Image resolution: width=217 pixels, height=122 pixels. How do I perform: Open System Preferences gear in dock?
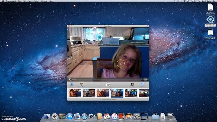[137, 116]
